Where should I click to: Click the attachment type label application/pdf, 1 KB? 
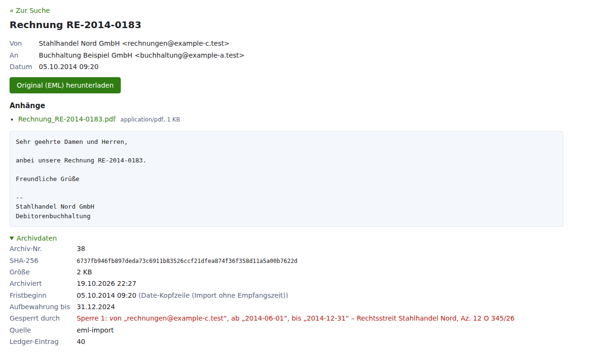150,120
